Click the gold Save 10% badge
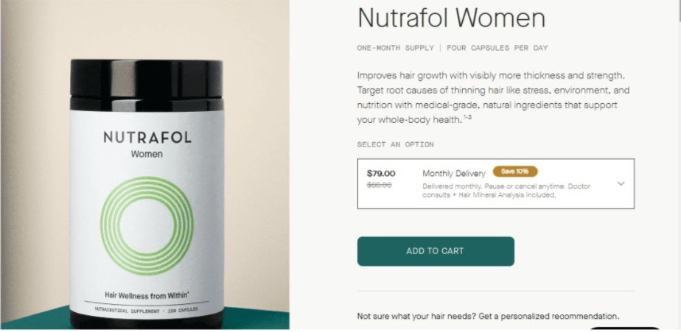This screenshot has height=332, width=681. point(515,172)
